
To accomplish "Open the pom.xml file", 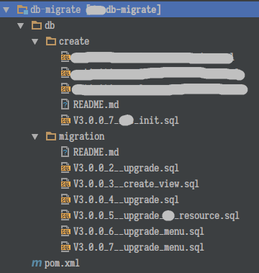I will [62, 264].
